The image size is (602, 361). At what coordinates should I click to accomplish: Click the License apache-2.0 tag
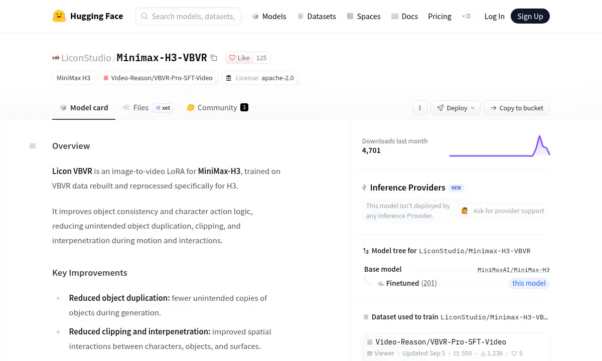[x=260, y=78]
